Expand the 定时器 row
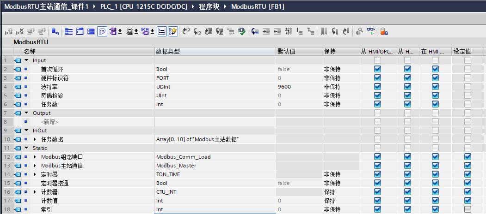 click(34, 174)
